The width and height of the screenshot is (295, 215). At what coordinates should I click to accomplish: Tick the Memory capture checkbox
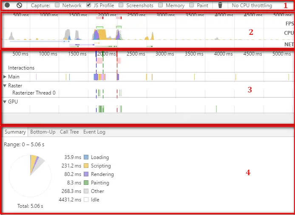pos(161,5)
